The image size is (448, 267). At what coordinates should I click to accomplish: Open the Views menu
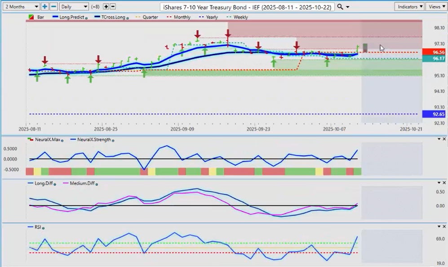click(436, 7)
